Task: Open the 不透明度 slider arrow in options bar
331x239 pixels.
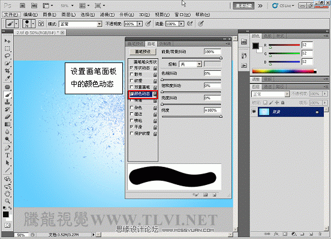Action: pos(140,24)
